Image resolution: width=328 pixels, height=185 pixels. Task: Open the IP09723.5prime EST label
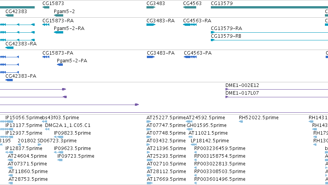76,156
